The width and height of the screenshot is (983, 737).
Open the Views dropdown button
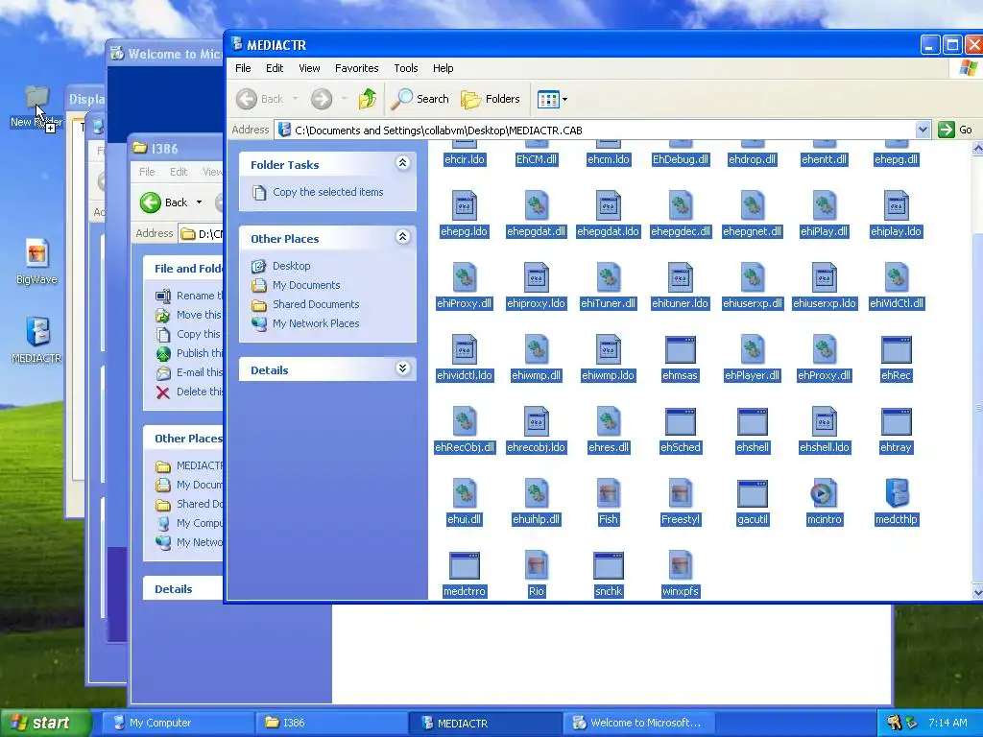click(552, 99)
